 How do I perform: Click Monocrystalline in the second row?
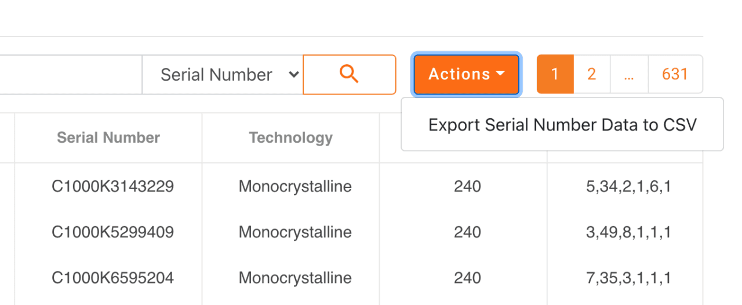pyautogui.click(x=295, y=232)
